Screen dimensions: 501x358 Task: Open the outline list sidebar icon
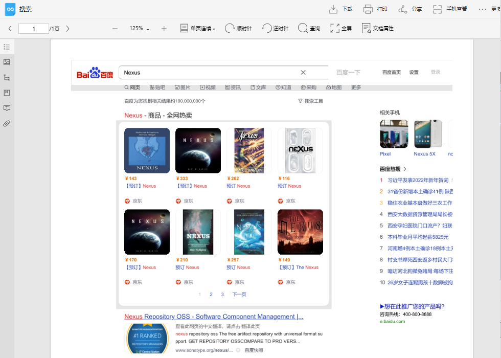pyautogui.click(x=7, y=47)
